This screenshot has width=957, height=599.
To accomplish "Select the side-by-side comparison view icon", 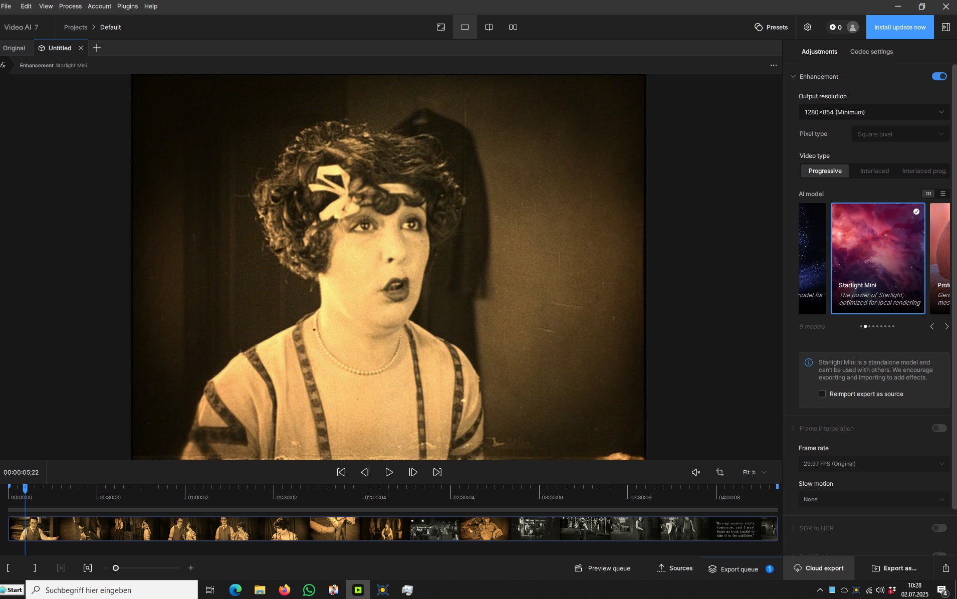I will (513, 27).
